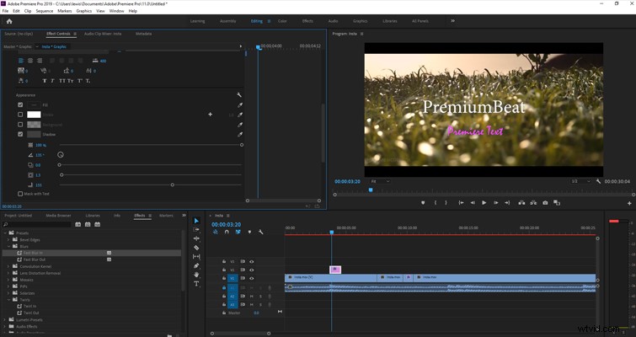Select the Type tool
636x337 pixels.
click(196, 283)
